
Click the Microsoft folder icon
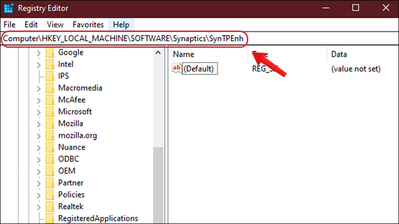[50, 112]
